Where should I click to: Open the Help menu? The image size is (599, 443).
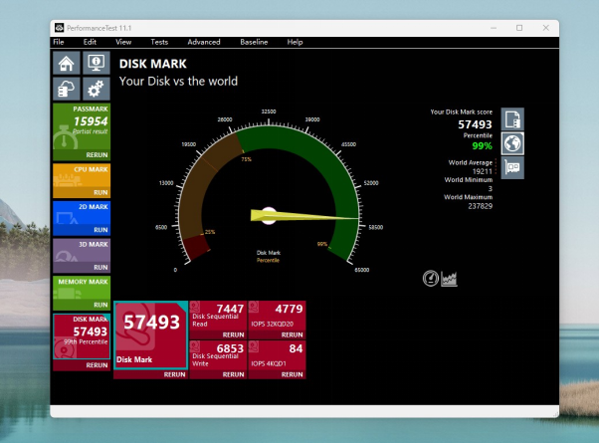coord(295,42)
